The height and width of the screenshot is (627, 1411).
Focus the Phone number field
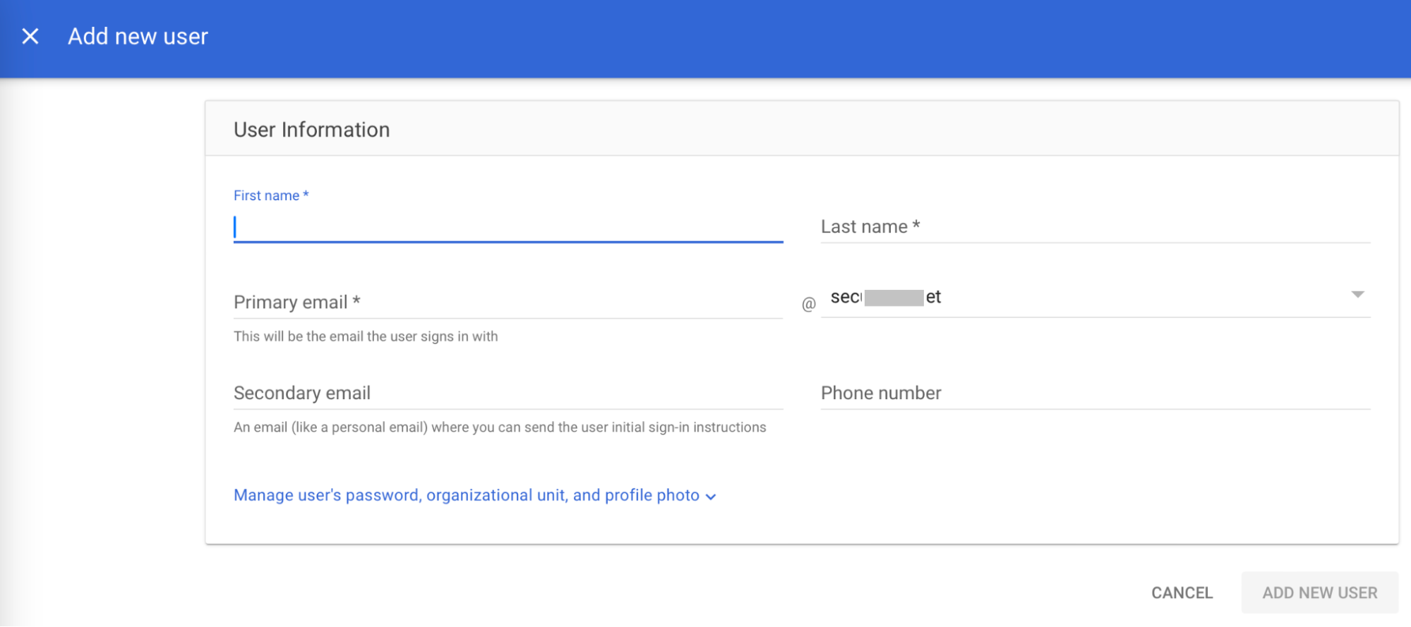(x=1095, y=394)
